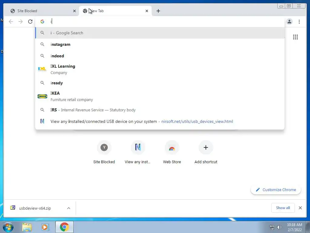Close the Site Blocked tab
The height and width of the screenshot is (233, 310).
[x=74, y=11]
